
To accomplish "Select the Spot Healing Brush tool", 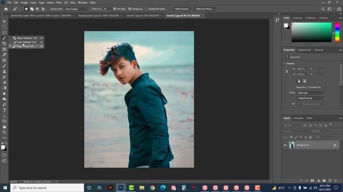I will tap(4, 60).
